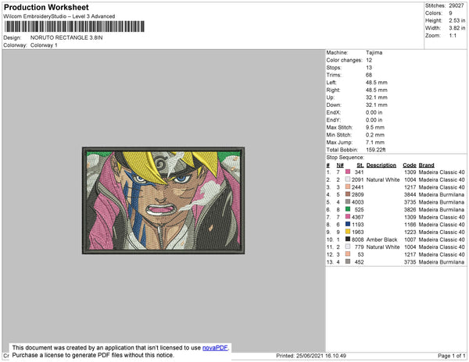Viewport: 469px width, 362px height.
Task: Select the green swatch beside 525 stitches
Action: click(x=348, y=209)
